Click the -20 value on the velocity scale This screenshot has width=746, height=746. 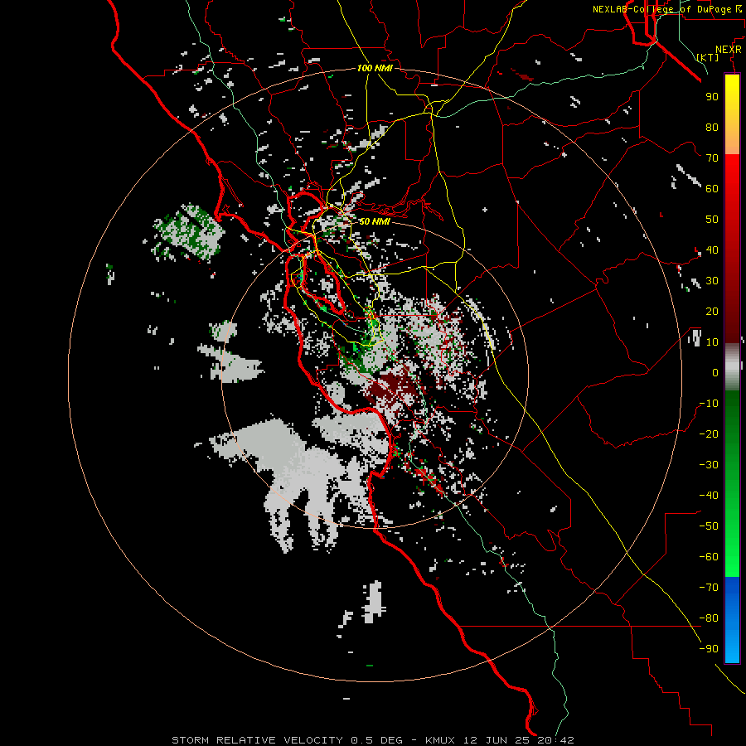pyautogui.click(x=709, y=434)
